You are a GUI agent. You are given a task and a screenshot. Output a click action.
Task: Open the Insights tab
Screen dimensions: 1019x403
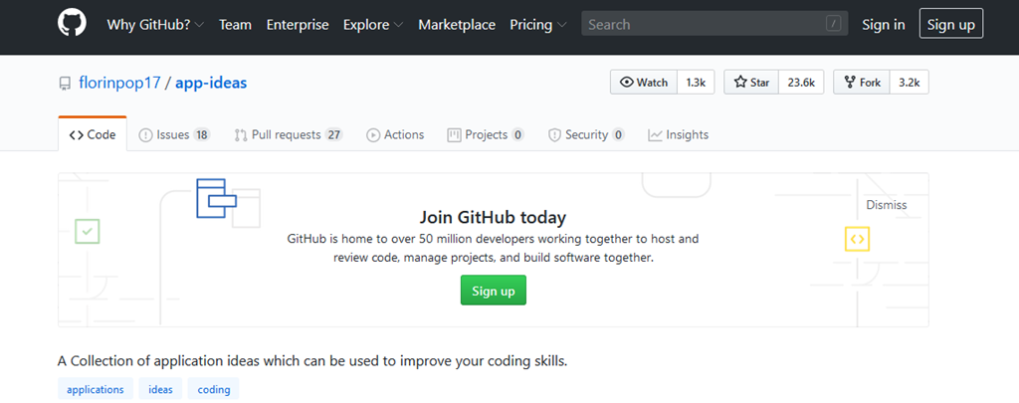point(679,135)
